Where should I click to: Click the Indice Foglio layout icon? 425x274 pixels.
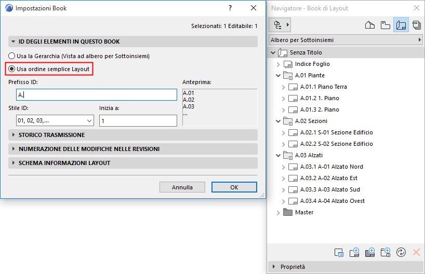point(288,64)
